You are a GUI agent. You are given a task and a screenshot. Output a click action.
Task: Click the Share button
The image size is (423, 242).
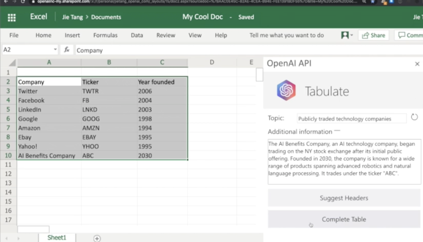tap(374, 35)
